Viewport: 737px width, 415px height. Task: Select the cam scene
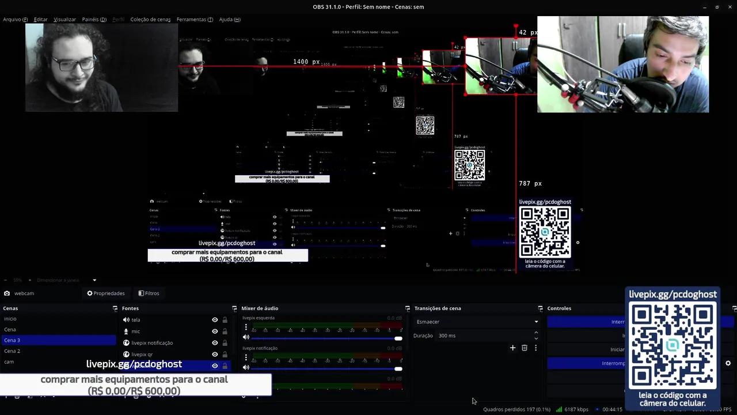[x=58, y=361]
